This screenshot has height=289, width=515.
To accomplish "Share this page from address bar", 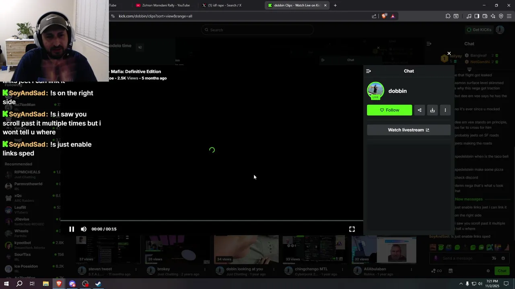I will pyautogui.click(x=374, y=16).
